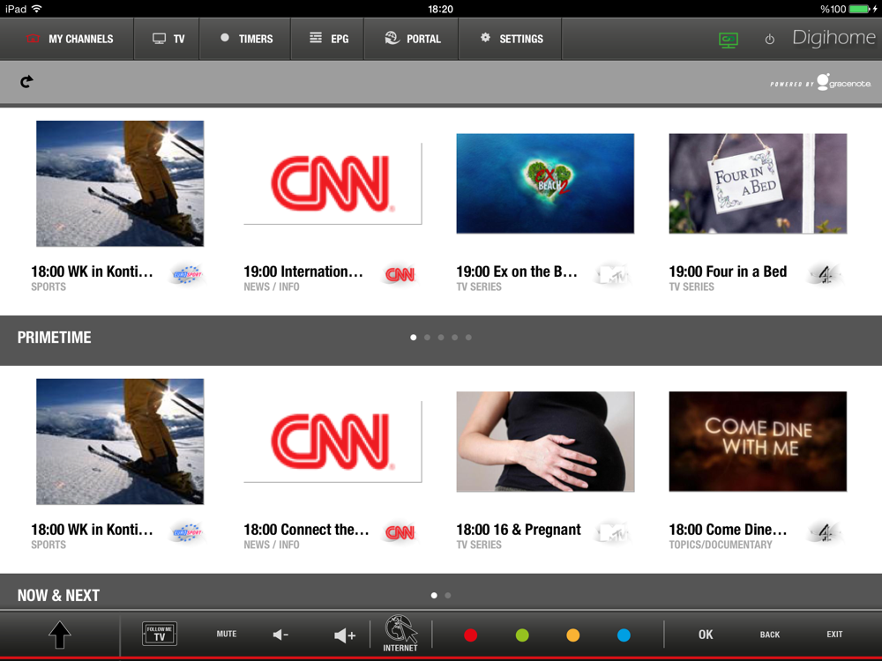
Task: Open the My Channels tab
Action: (x=69, y=39)
